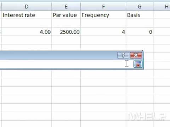Click inside the dialog's reference input field
This screenshot has height=127, width=170.
(66, 64)
